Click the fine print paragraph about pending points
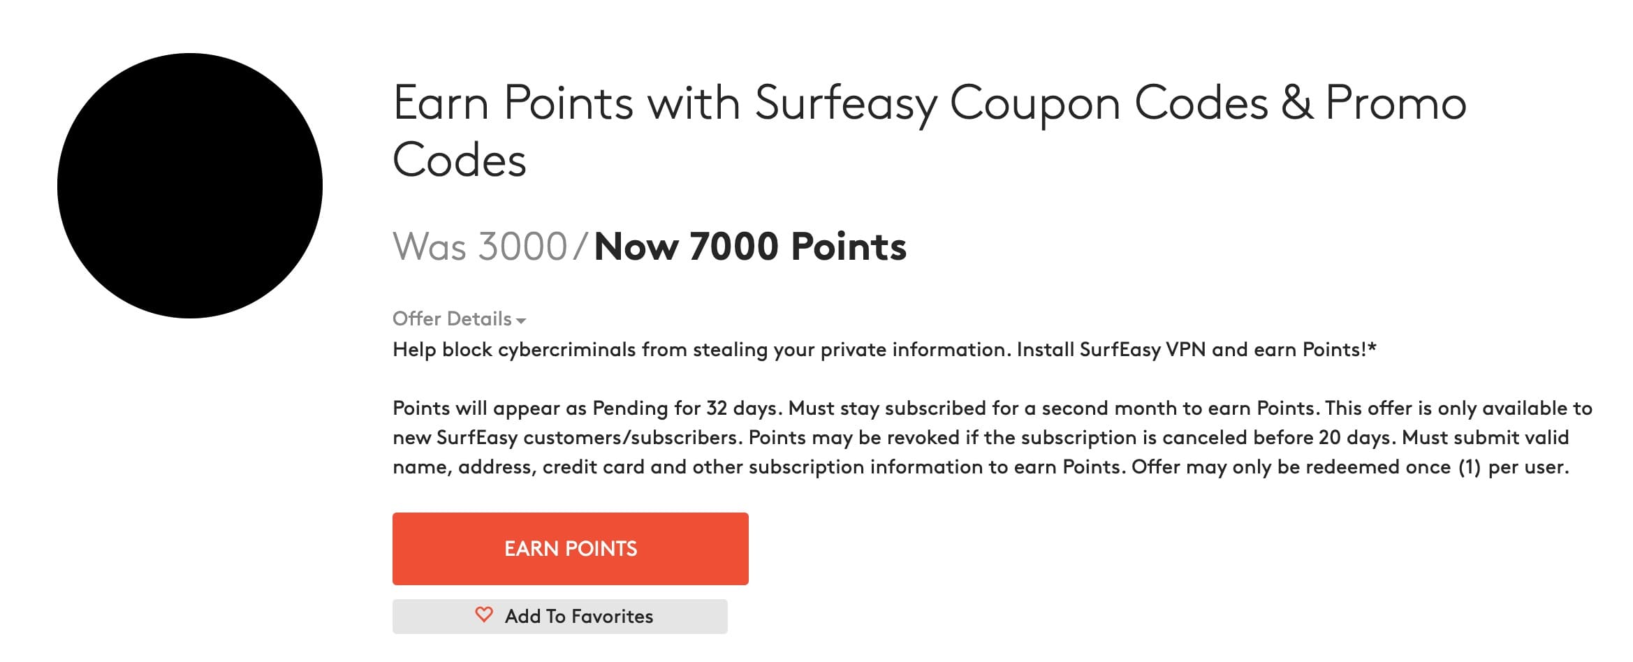Image resolution: width=1633 pixels, height=662 pixels. pos(978,436)
